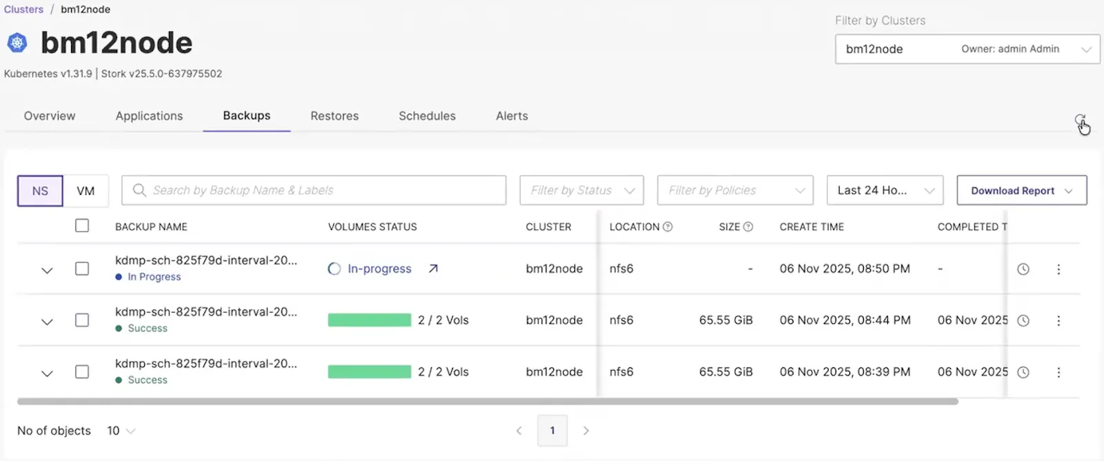Image resolution: width=1104 pixels, height=461 pixels.
Task: Open the Filter by Status dropdown
Action: [582, 190]
